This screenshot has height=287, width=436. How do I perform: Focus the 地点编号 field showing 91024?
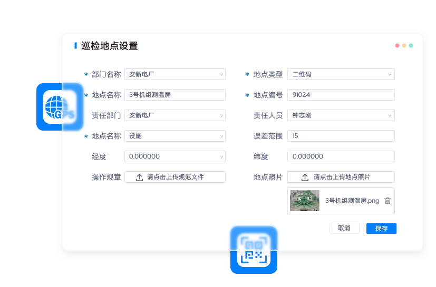pyautogui.click(x=341, y=95)
